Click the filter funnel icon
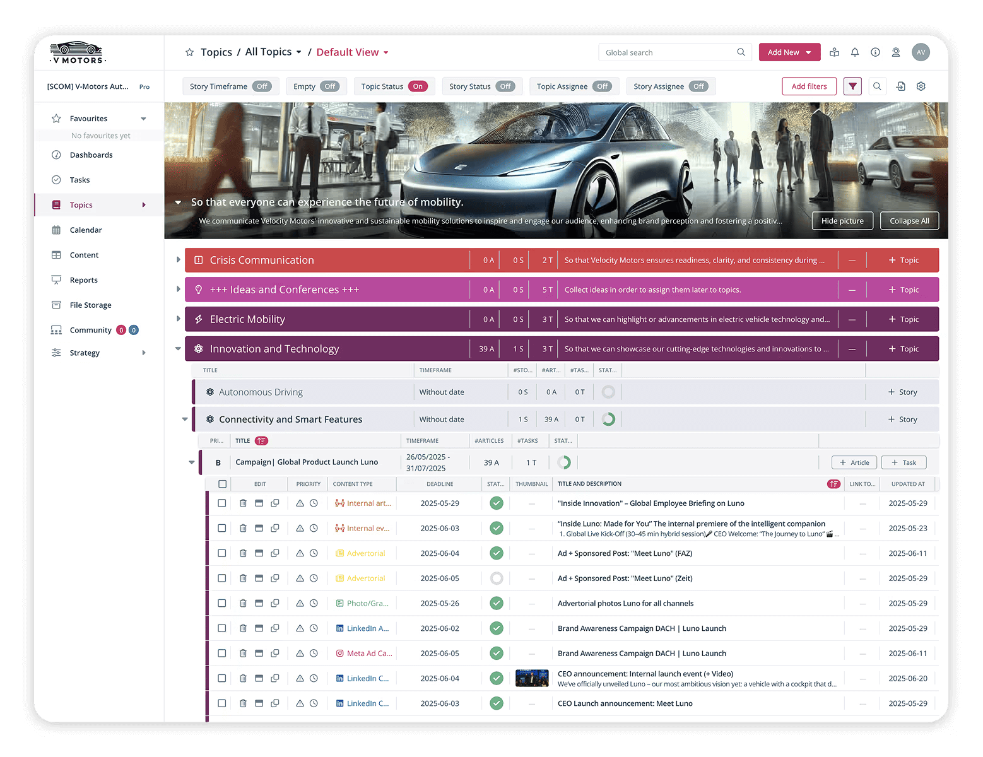The image size is (983, 757). click(x=852, y=86)
